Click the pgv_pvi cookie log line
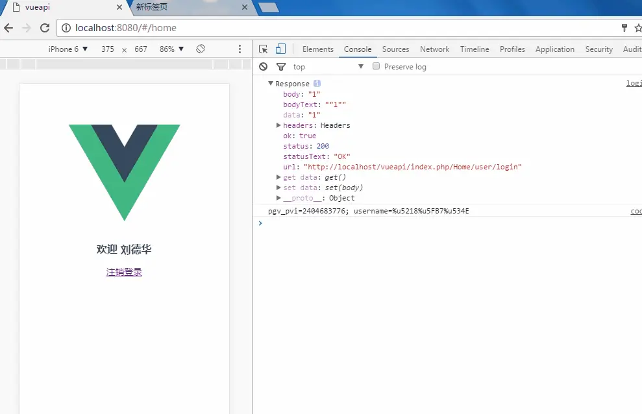 pyautogui.click(x=369, y=211)
